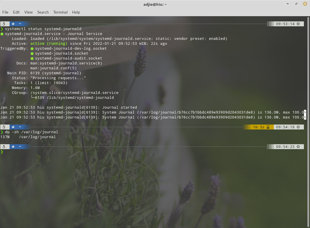Click the clock icon beside 09:54:18
The height and width of the screenshot is (228, 310).
(298, 127)
